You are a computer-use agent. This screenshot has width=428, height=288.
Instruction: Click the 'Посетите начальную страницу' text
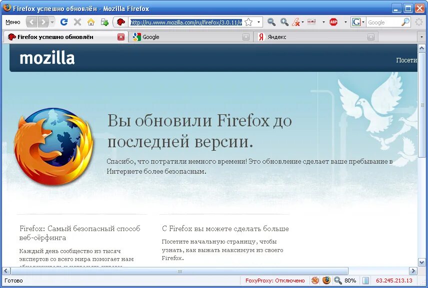click(222, 250)
